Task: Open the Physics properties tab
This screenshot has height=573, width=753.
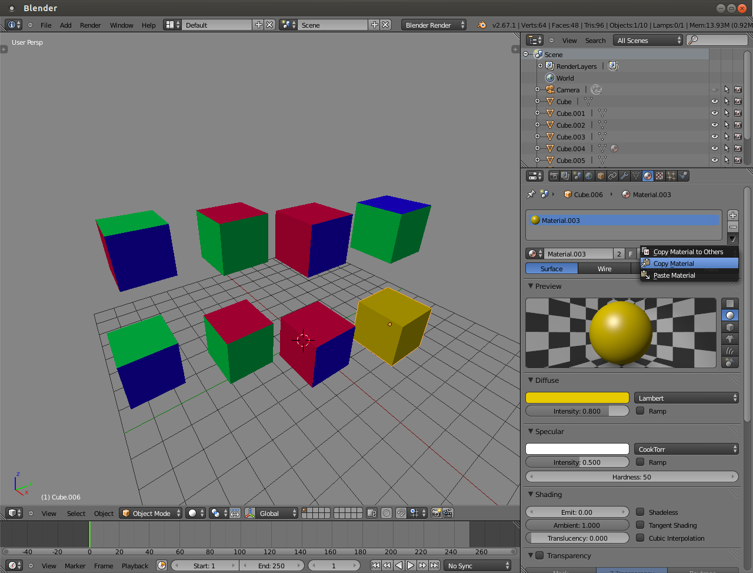Action: [683, 176]
